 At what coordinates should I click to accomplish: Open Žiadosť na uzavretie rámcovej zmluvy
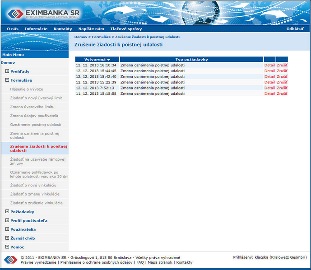[38, 161]
